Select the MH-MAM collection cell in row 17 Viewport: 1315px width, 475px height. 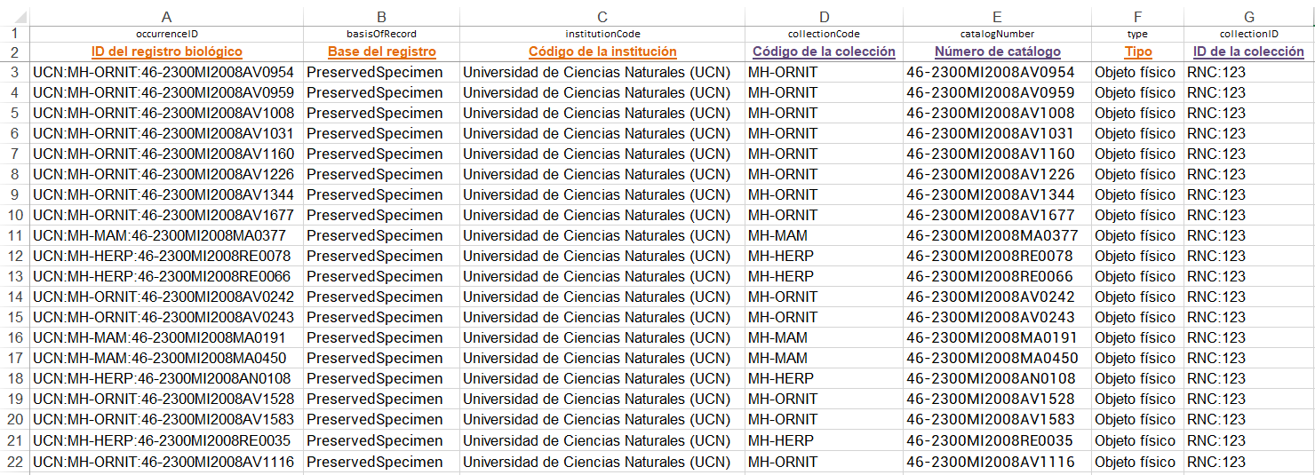824,358
